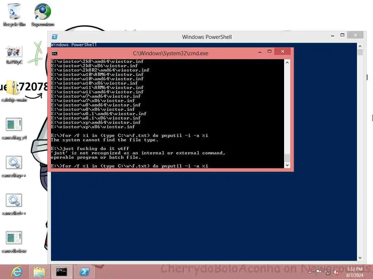
Task: Launch Supermium from the desktop
Action: (43, 15)
